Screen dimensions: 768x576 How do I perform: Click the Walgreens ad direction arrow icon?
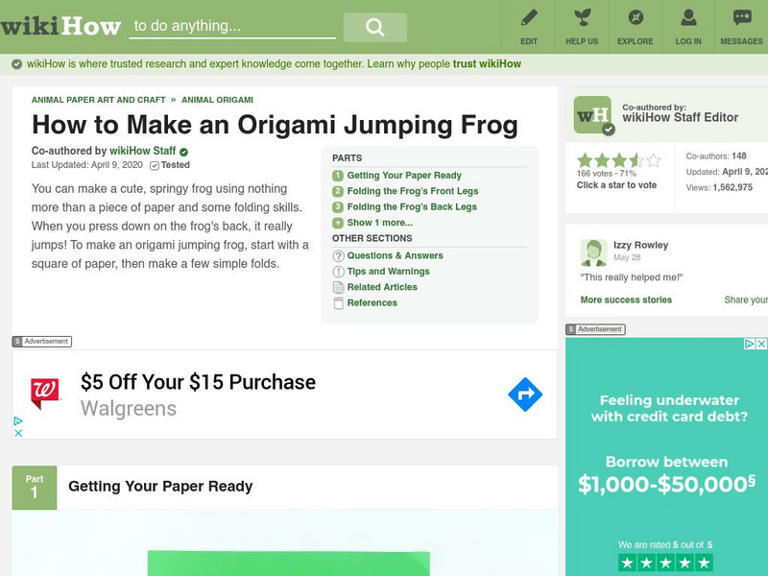click(525, 395)
